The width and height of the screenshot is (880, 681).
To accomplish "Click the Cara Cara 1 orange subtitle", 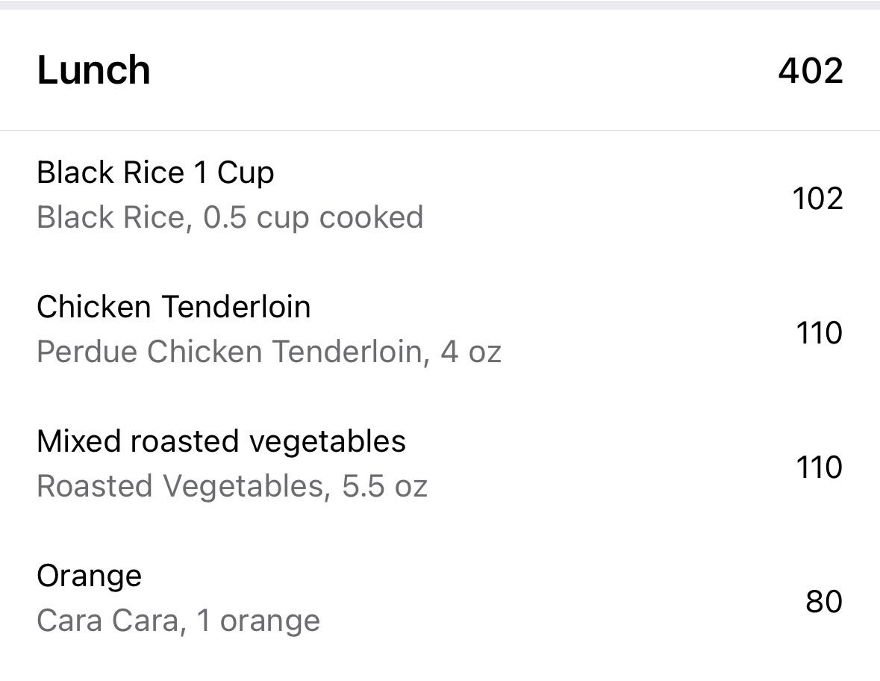I will click(x=179, y=621).
